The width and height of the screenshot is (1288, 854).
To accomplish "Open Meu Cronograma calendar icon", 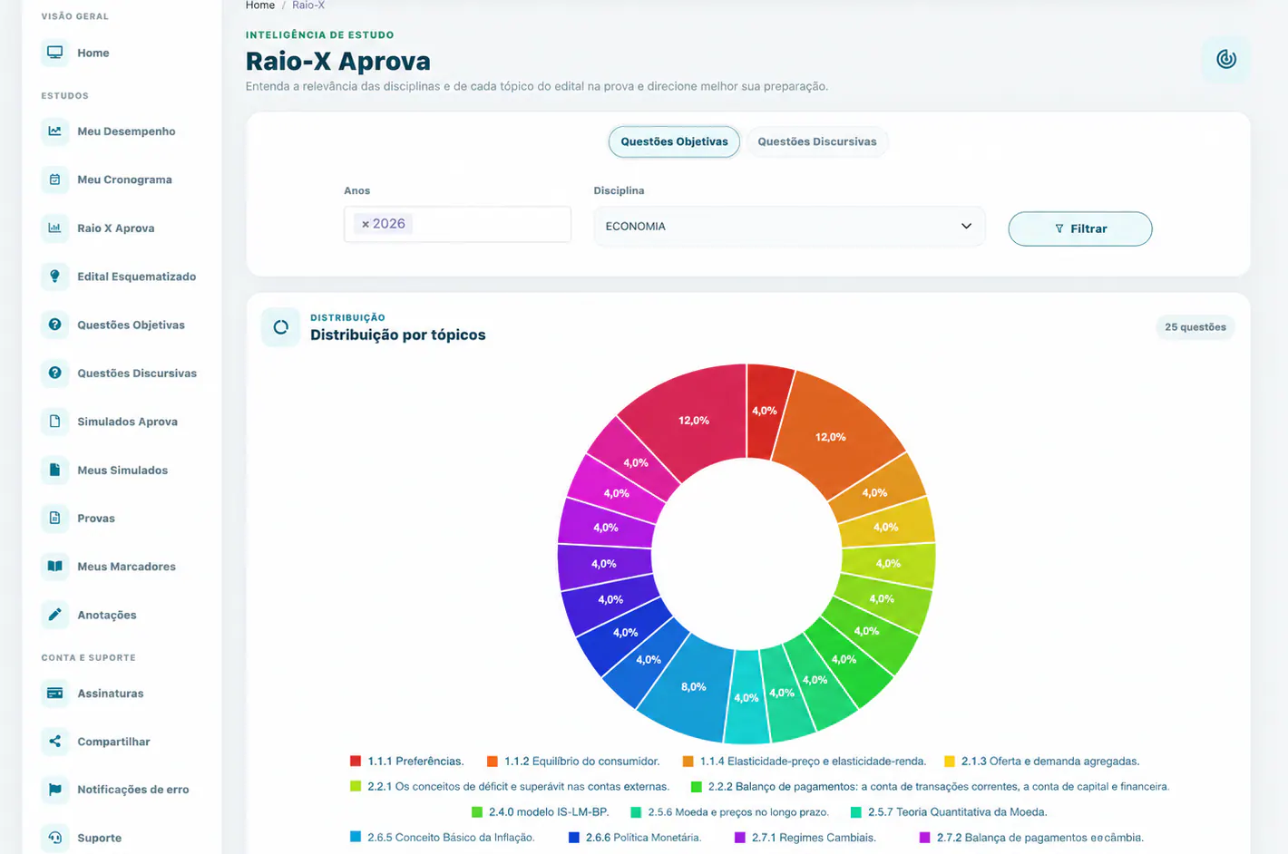I will [x=54, y=180].
